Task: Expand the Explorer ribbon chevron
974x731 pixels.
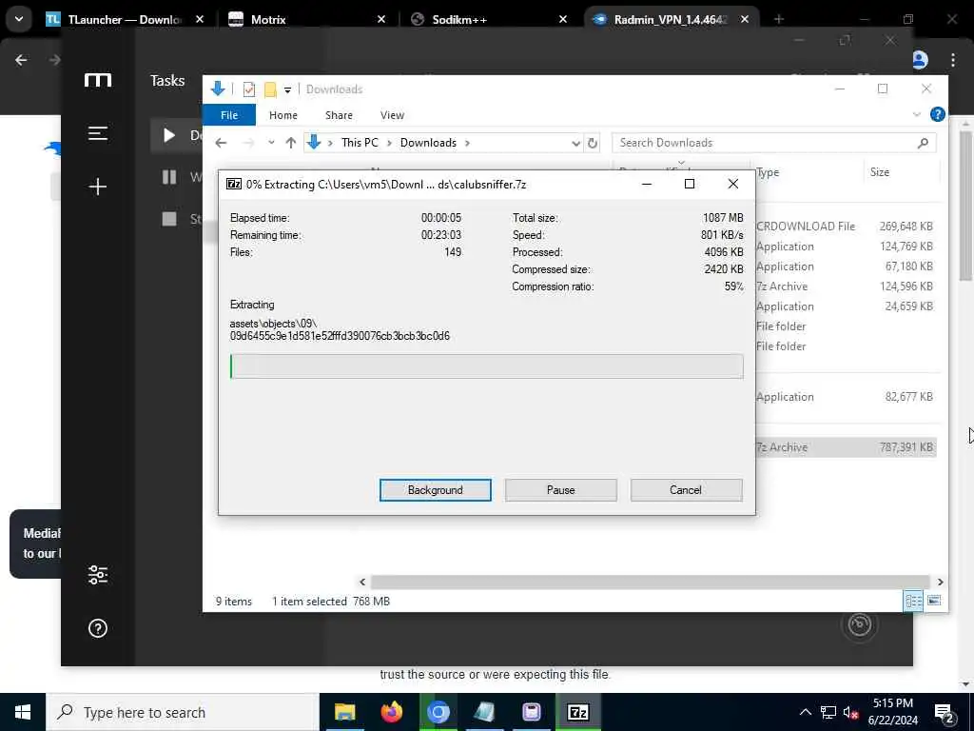Action: click(916, 114)
